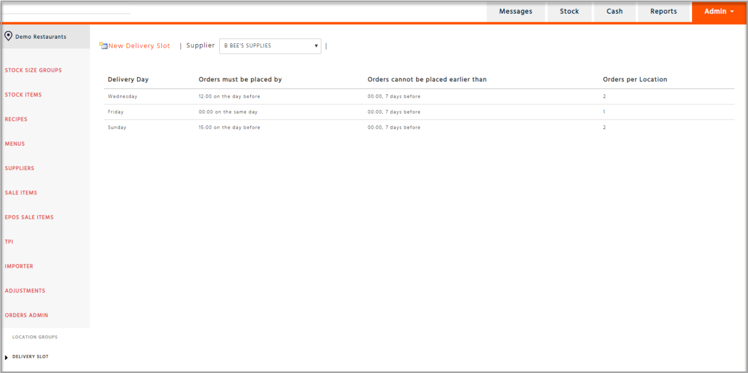Click 'Orders cannot be placed earlier than' header
The width and height of the screenshot is (748, 373).
427,79
